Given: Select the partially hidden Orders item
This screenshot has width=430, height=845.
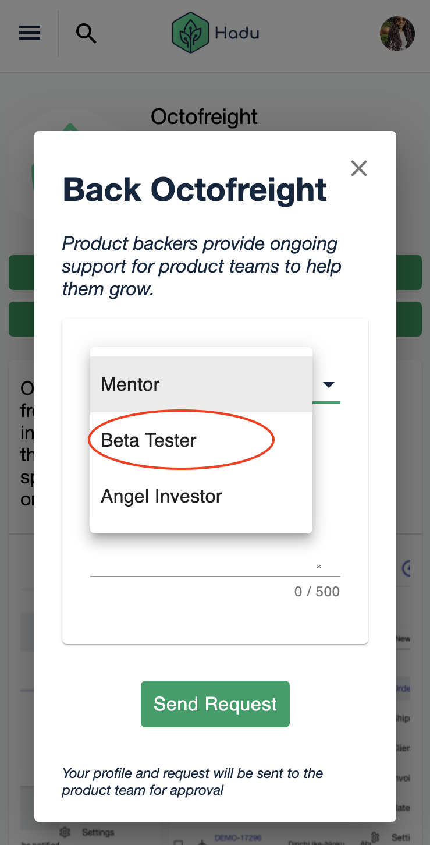Looking at the screenshot, I should pyautogui.click(x=404, y=688).
